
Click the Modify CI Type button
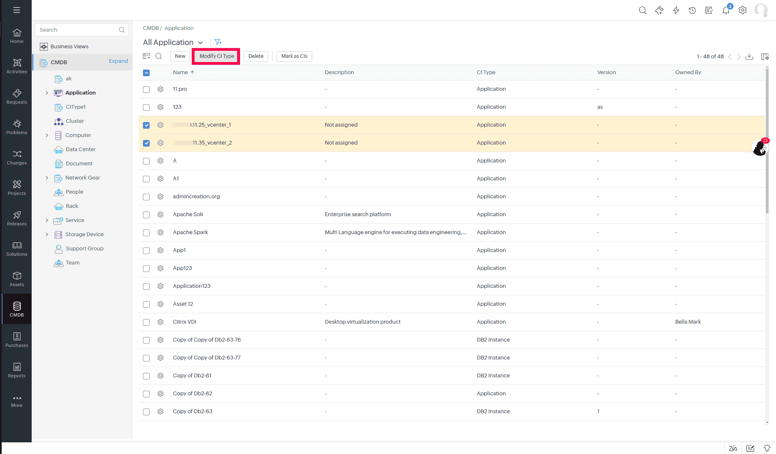216,56
